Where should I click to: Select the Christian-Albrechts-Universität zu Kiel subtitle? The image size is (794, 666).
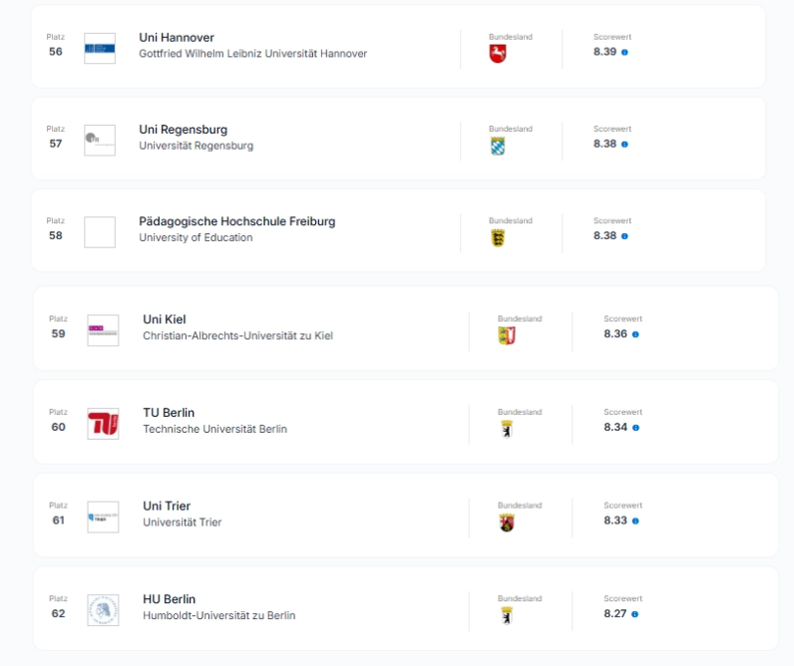(x=238, y=336)
